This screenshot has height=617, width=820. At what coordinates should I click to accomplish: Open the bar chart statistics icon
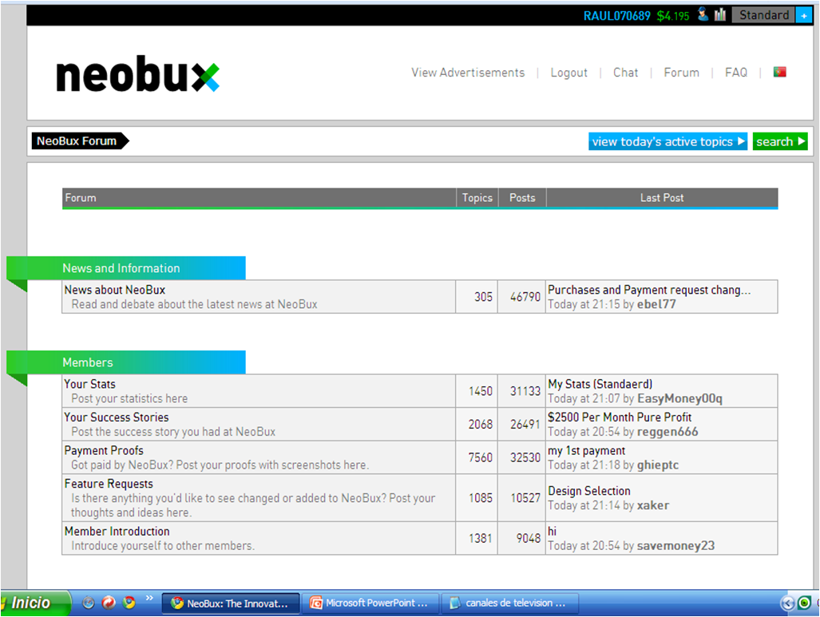[720, 14]
